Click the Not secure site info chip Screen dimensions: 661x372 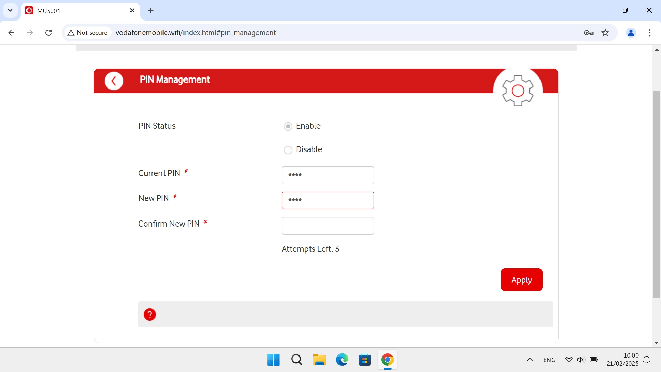[88, 33]
